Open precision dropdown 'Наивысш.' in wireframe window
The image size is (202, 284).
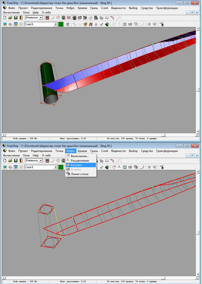41,160
